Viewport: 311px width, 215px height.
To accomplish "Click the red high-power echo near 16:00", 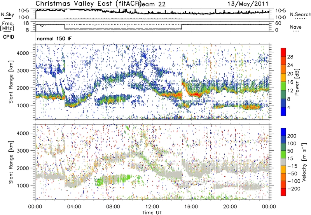I will pyautogui.click(x=196, y=94).
